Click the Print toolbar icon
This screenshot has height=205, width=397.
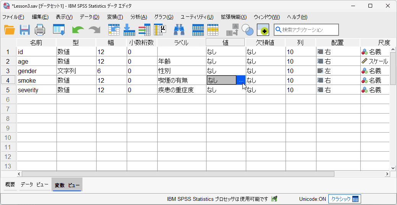pyautogui.click(x=40, y=30)
